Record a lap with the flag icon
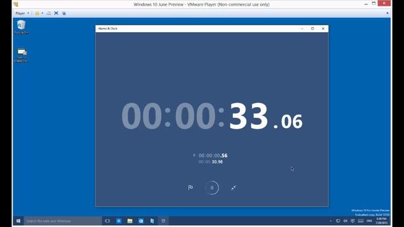This screenshot has height=227, width=404. pos(191,188)
